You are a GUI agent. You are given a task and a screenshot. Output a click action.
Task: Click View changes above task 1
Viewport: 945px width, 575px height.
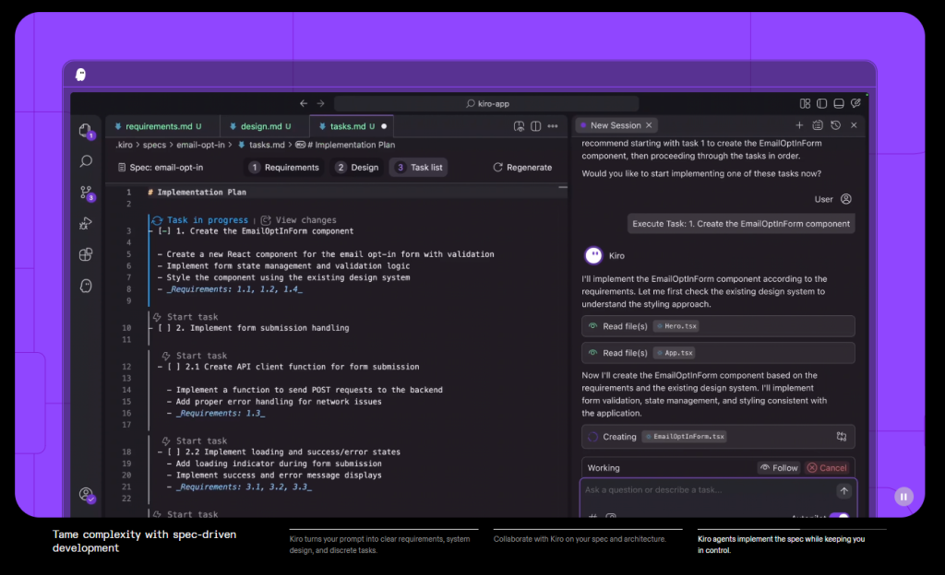coord(298,220)
